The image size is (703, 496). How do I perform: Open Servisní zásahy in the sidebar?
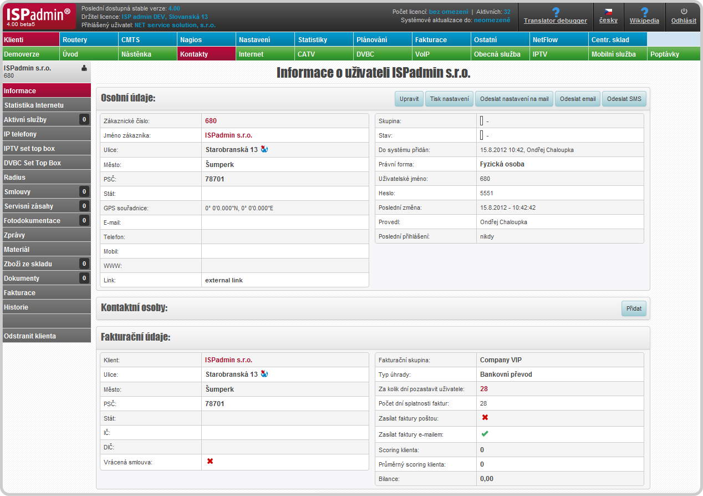pos(47,206)
